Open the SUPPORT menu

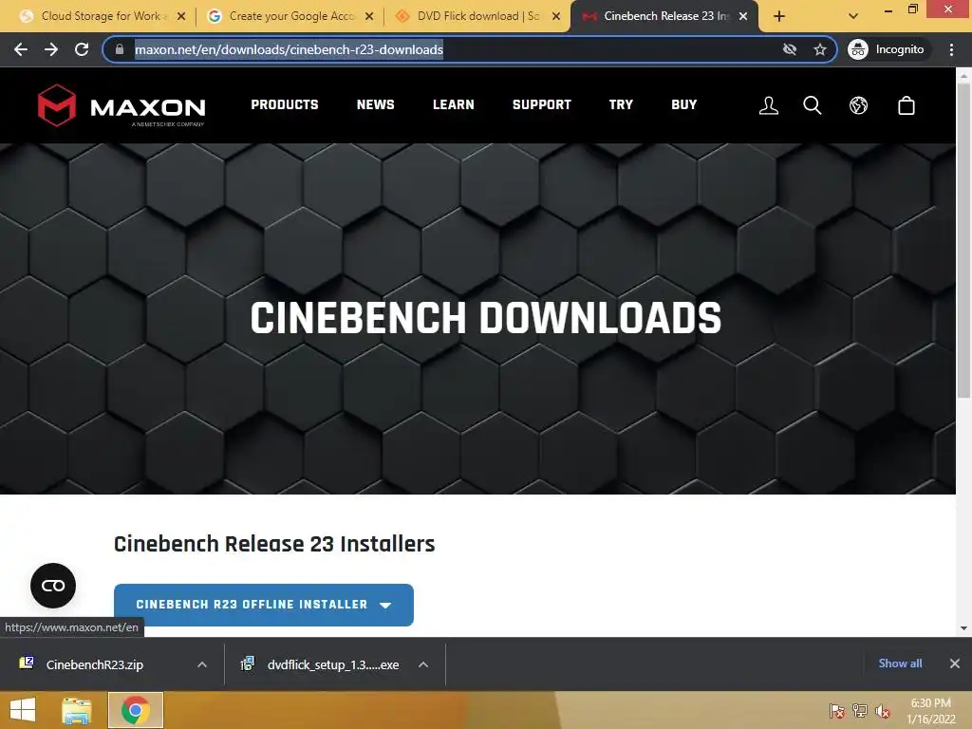tap(542, 104)
